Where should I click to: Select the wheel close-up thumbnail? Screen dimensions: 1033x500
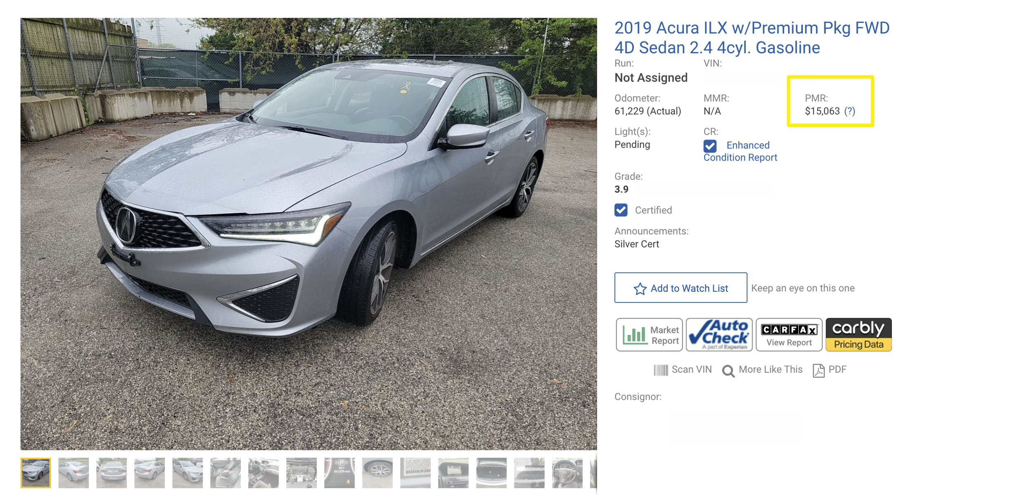click(377, 472)
